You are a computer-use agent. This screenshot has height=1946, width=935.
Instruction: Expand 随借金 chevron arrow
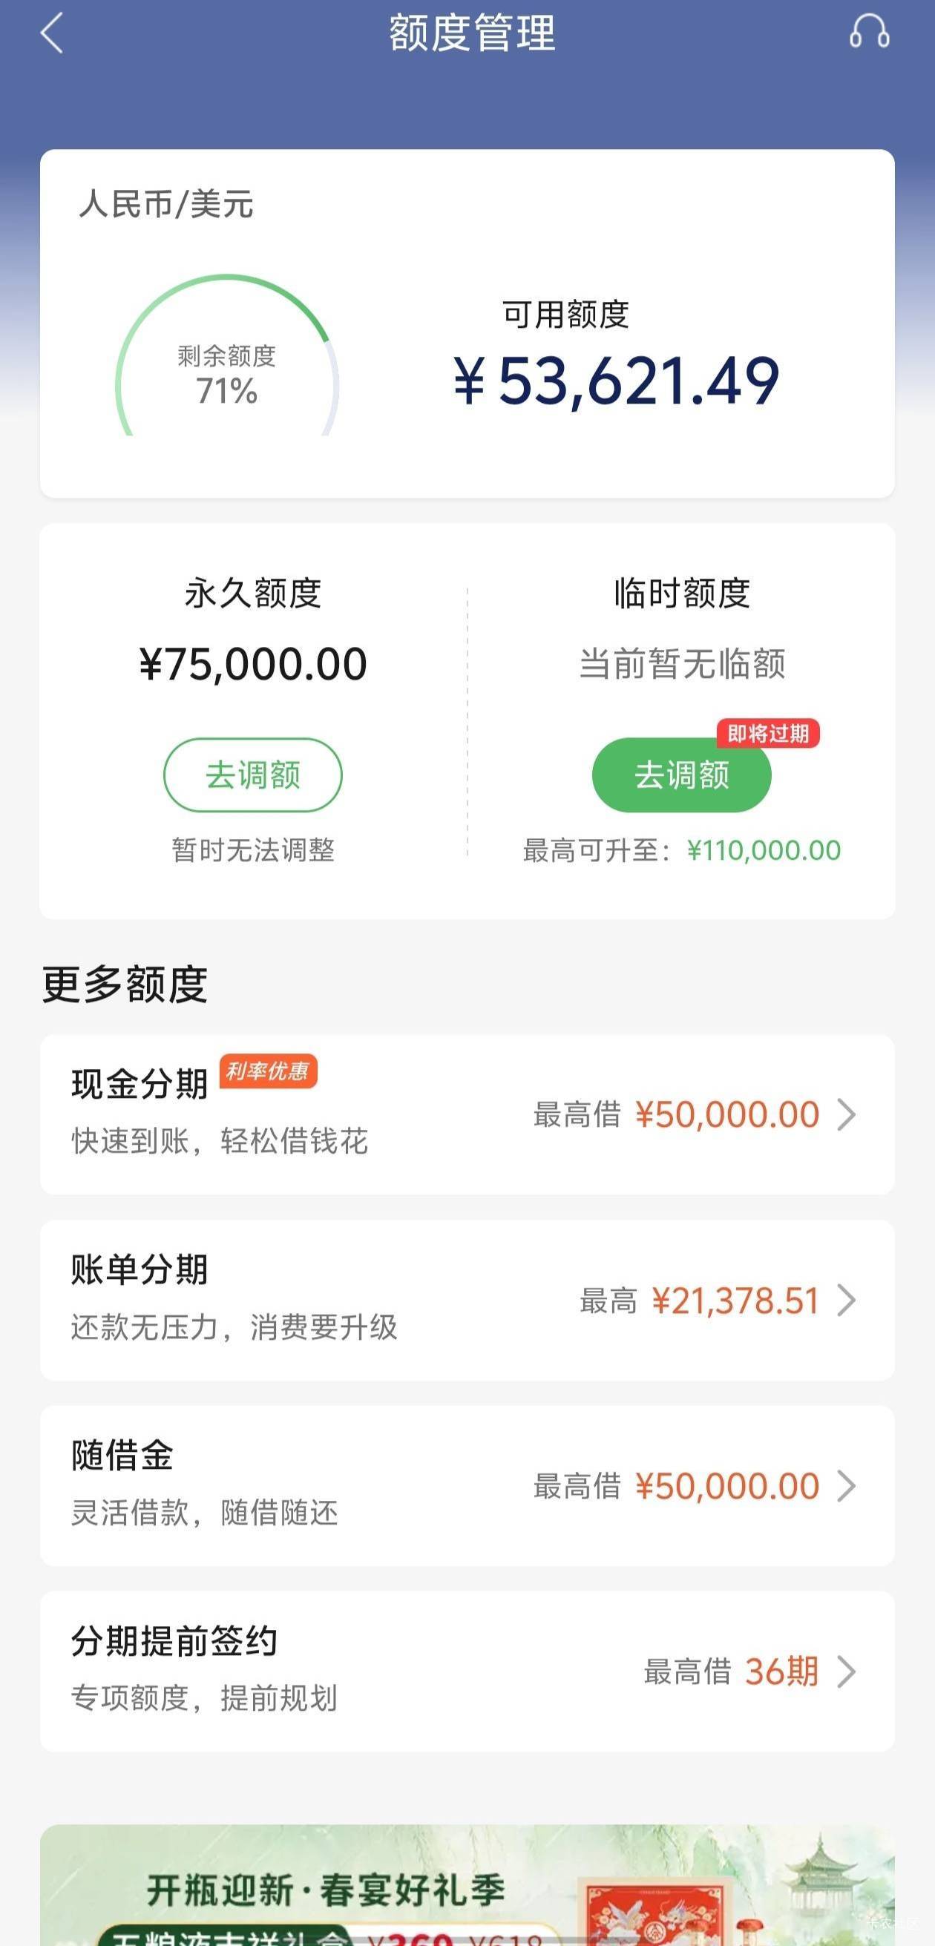847,1486
